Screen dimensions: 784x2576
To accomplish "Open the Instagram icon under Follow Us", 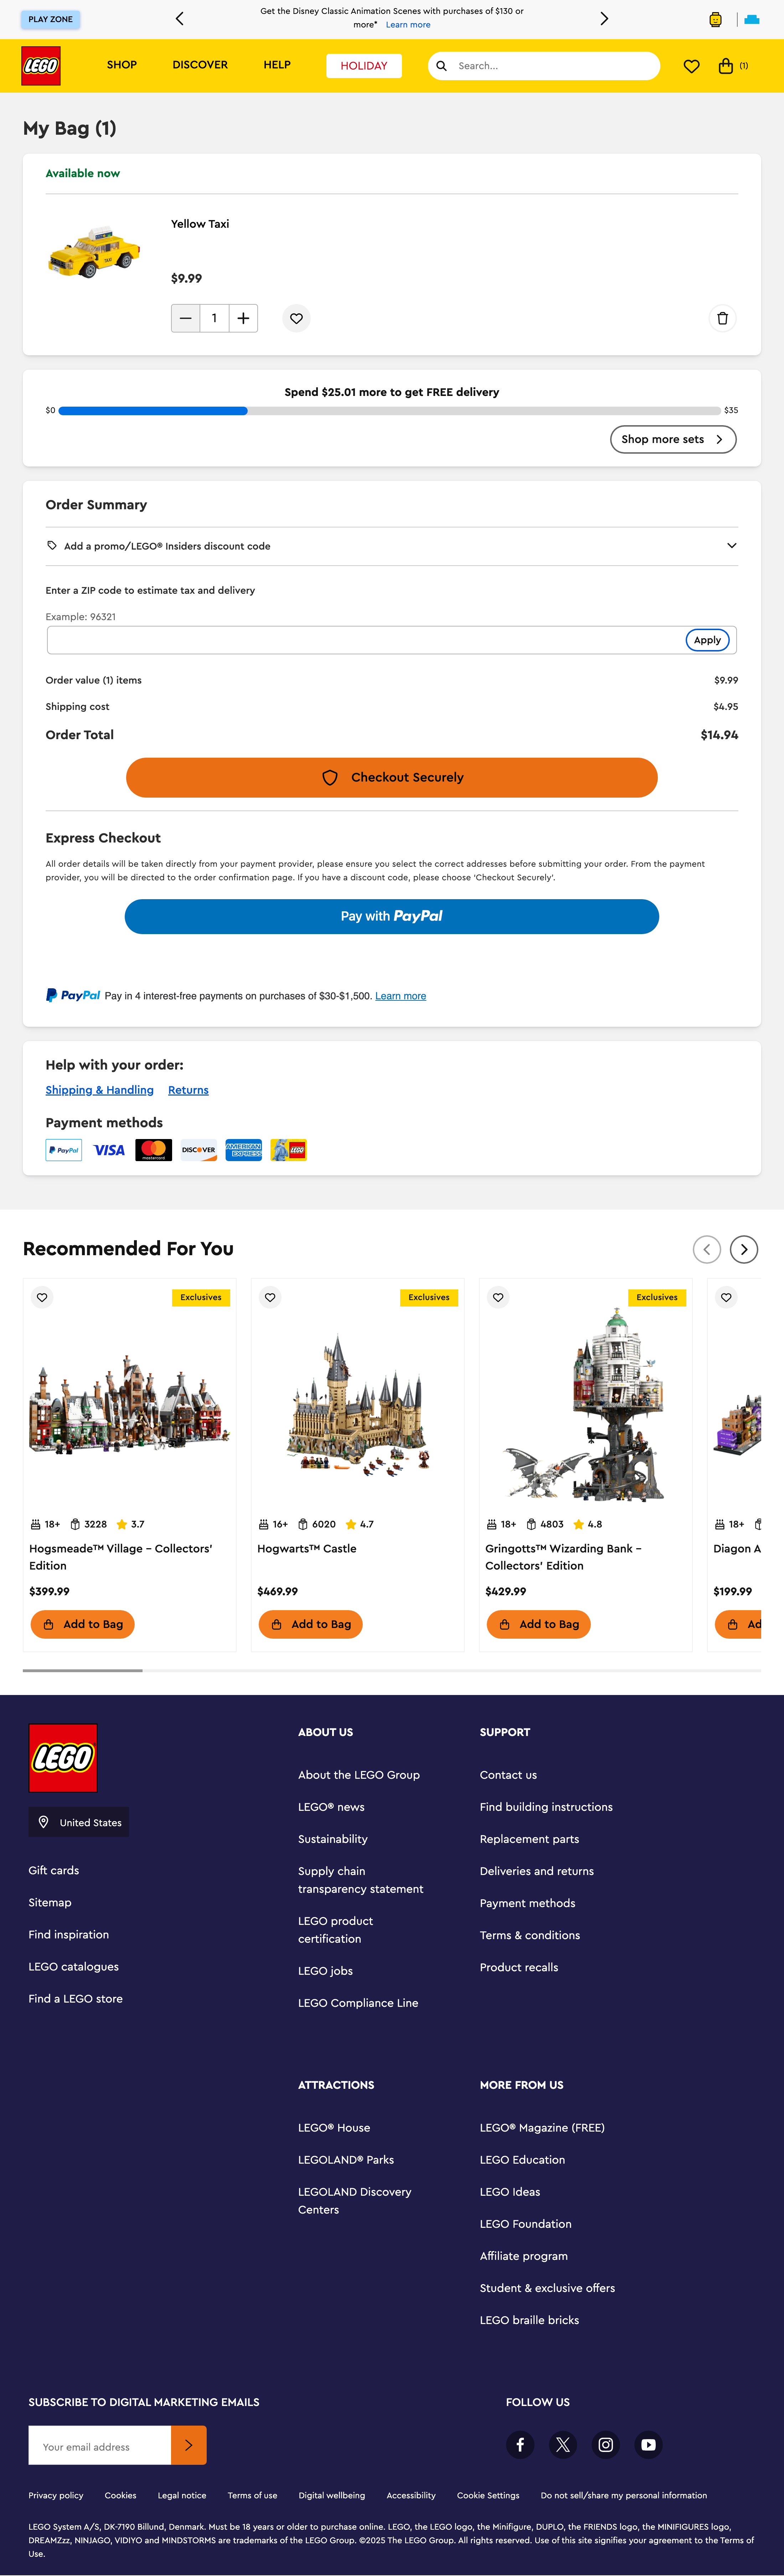I will pyautogui.click(x=605, y=2445).
